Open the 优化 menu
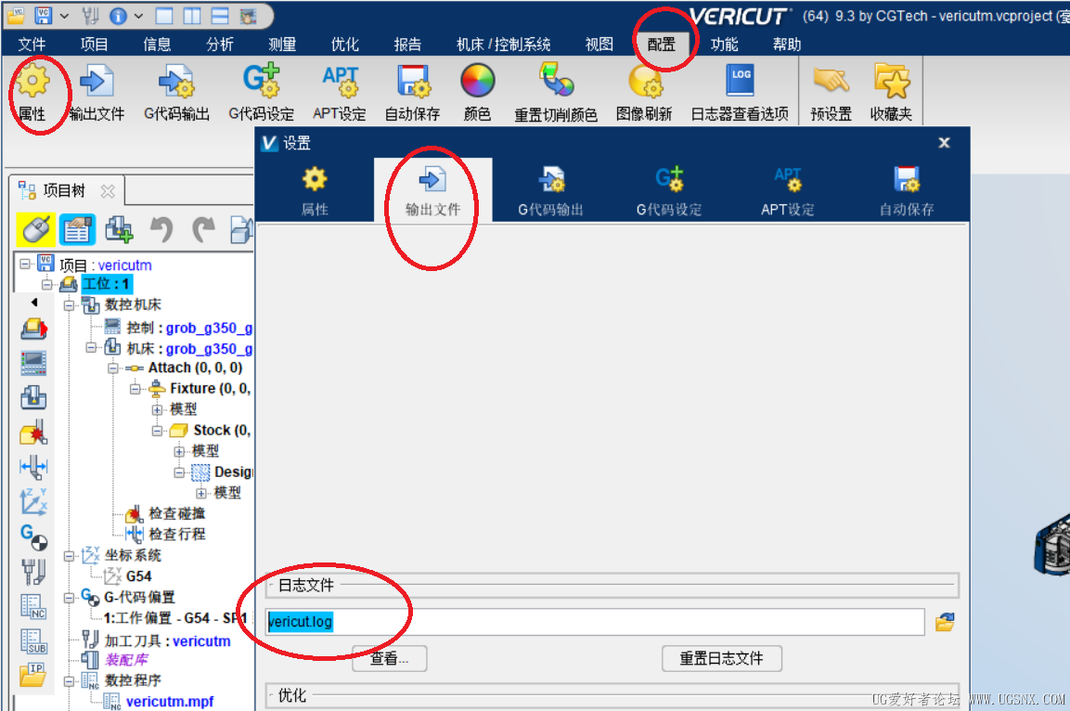This screenshot has width=1070, height=711. (345, 45)
